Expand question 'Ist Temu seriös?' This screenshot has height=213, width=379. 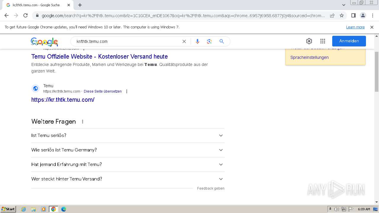[x=128, y=135]
